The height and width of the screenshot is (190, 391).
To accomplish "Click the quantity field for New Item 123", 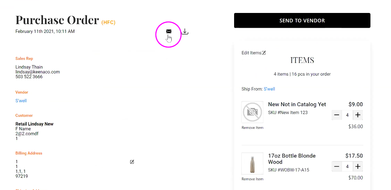I will 347,115.
